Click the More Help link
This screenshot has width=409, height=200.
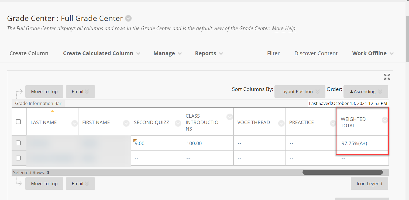coord(283,28)
